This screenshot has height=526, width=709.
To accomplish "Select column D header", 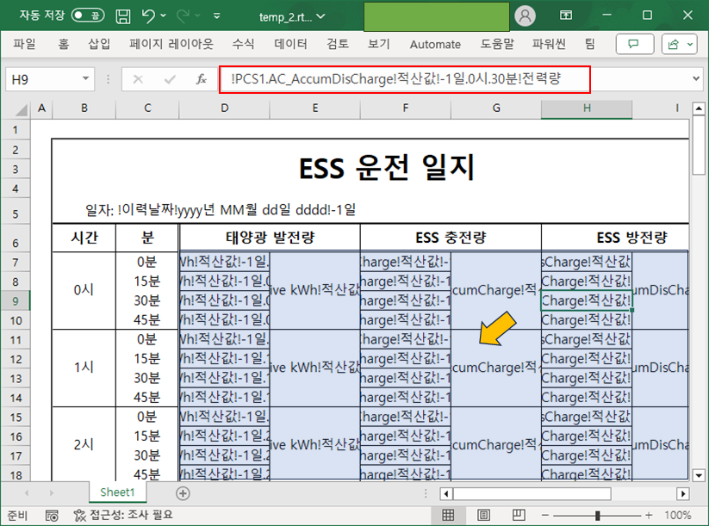I will point(224,108).
